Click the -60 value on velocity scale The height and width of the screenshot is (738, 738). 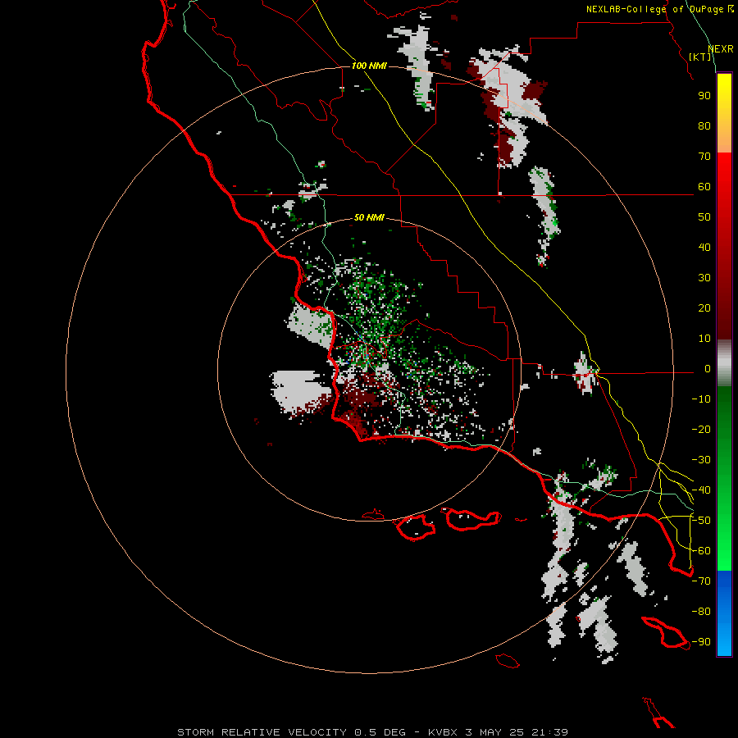click(x=701, y=551)
